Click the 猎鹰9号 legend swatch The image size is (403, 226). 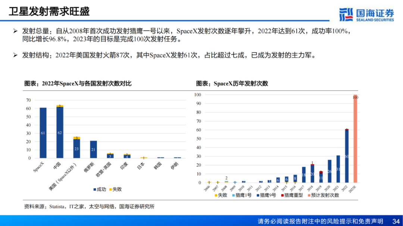pos(258,195)
